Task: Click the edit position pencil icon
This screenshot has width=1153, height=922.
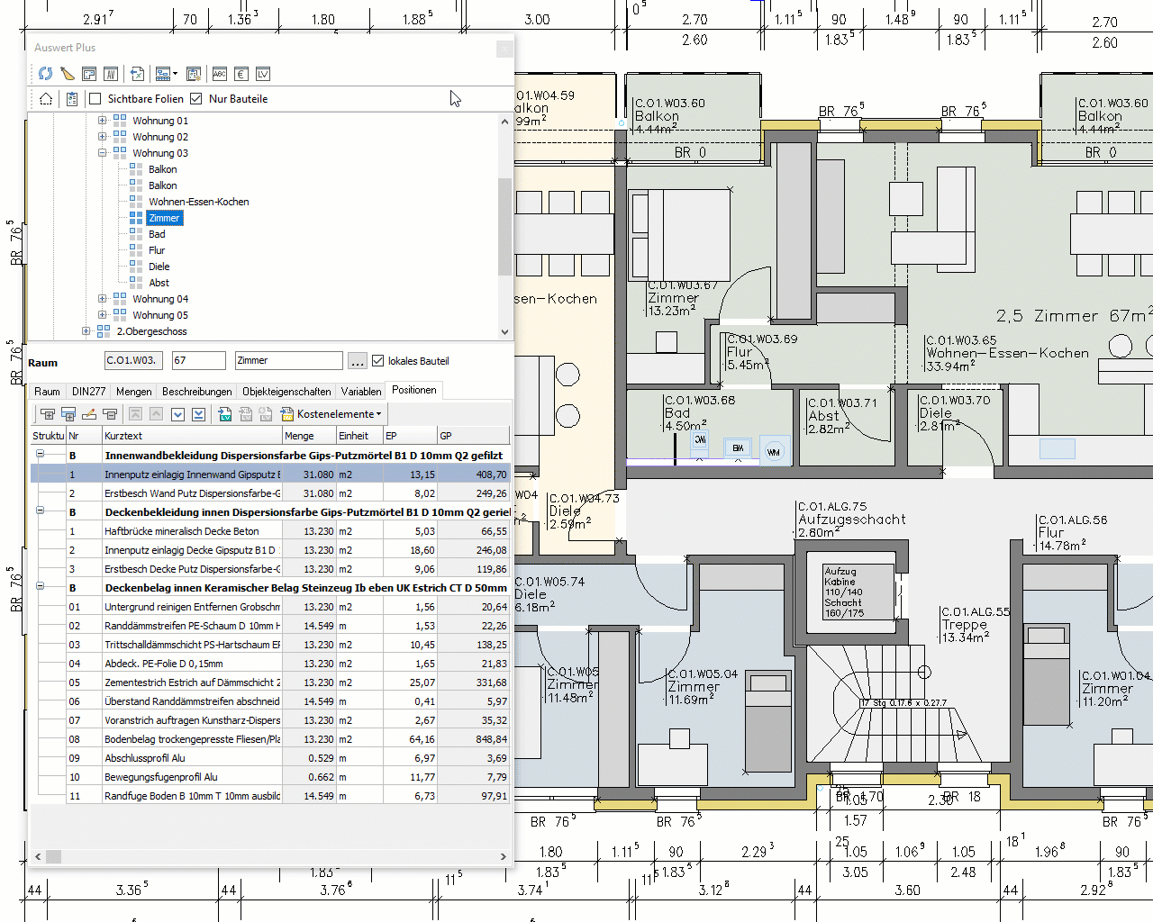Action: point(89,414)
